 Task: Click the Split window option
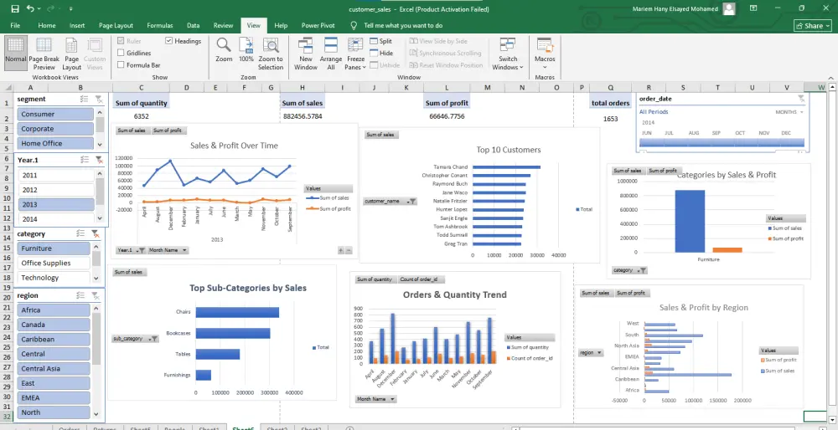(381, 41)
